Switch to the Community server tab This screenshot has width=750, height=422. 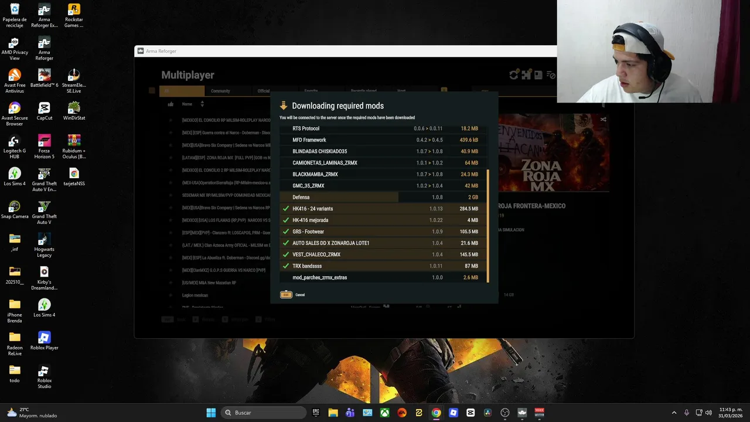pos(221,91)
